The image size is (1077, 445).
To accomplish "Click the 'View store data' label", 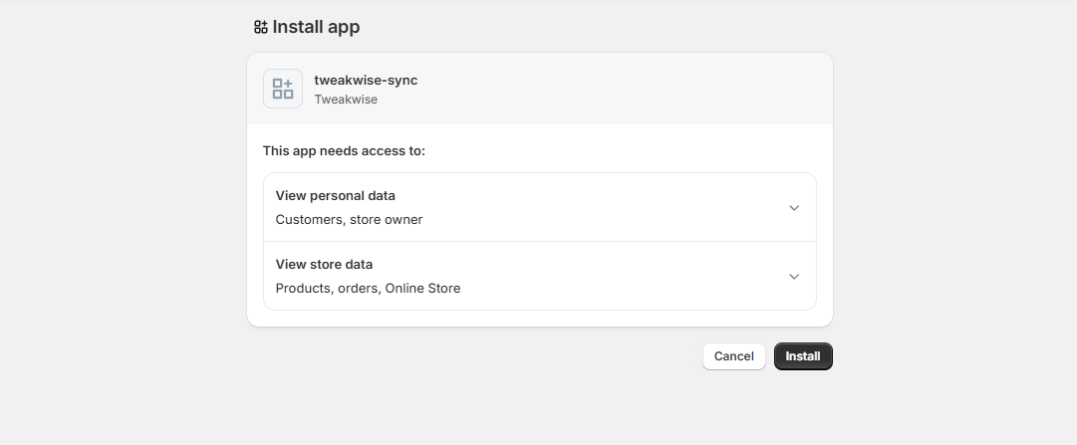I will (324, 264).
